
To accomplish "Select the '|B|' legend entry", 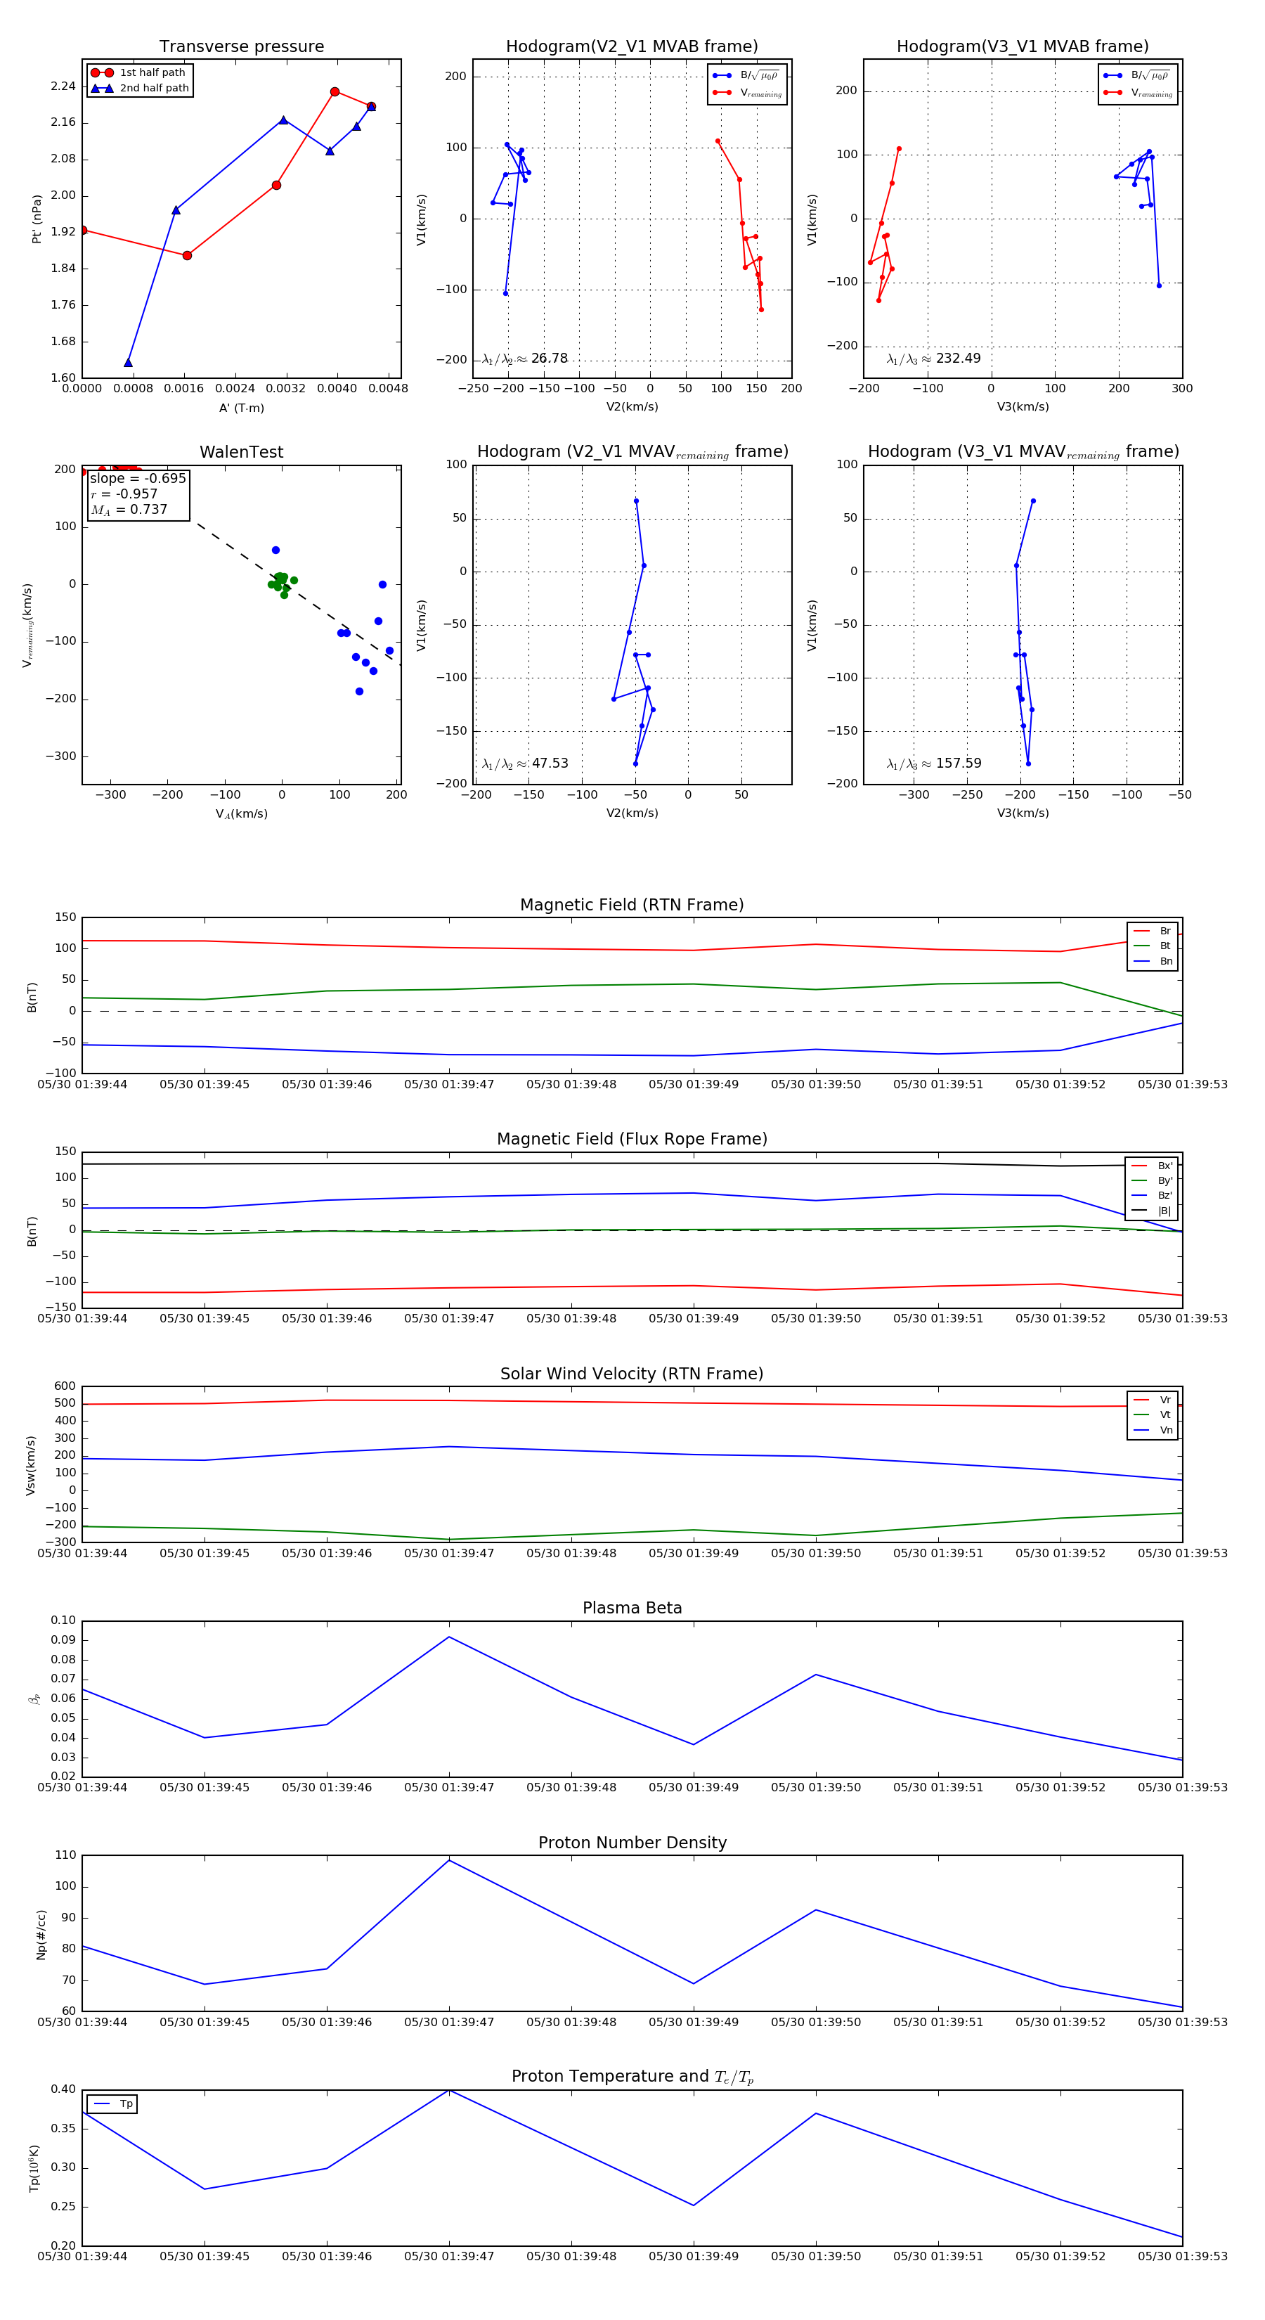I will (x=1152, y=1211).
